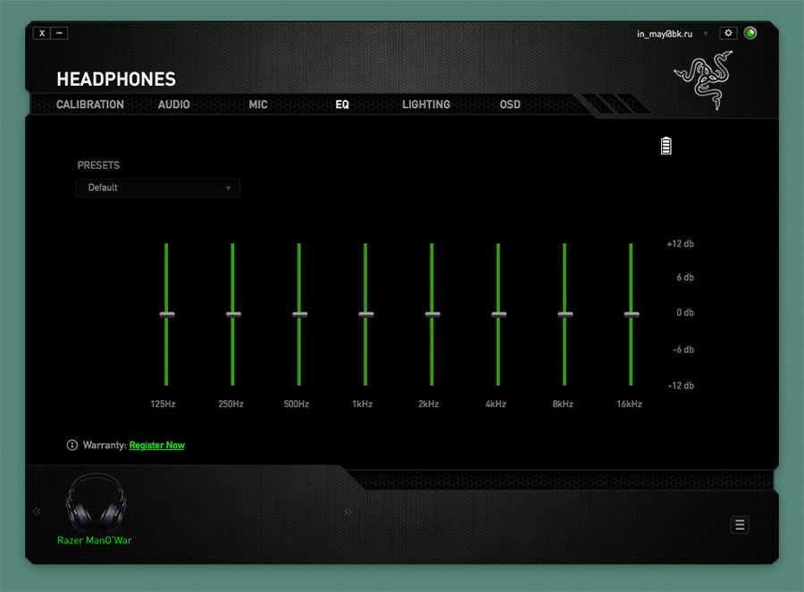Open the hamburger menu icon

tap(740, 525)
